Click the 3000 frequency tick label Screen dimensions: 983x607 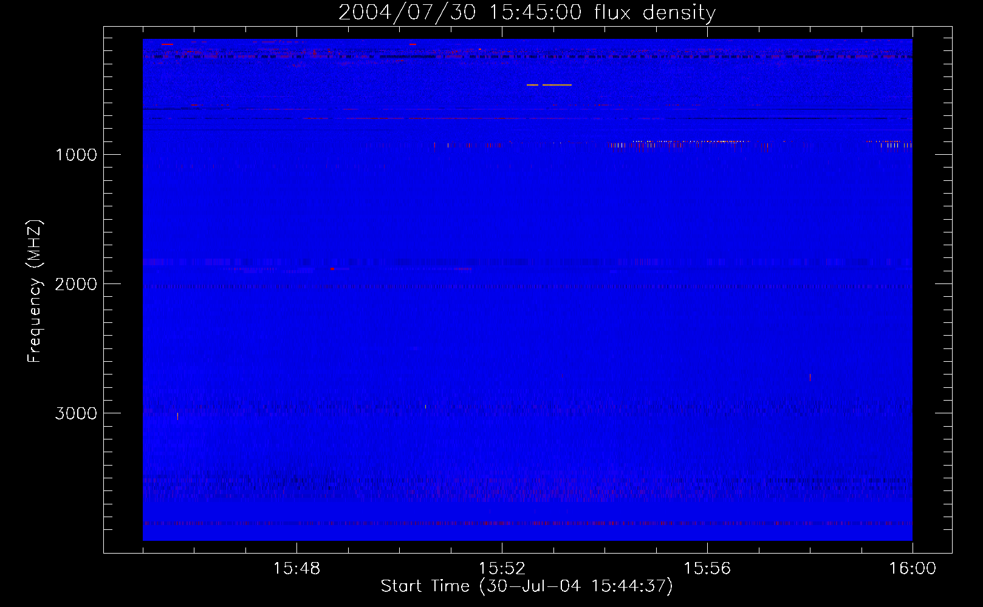[x=76, y=413]
